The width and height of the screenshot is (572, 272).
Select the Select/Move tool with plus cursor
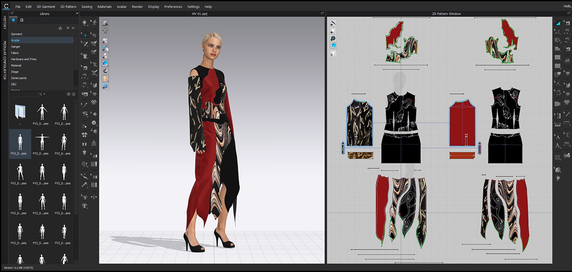point(84,35)
